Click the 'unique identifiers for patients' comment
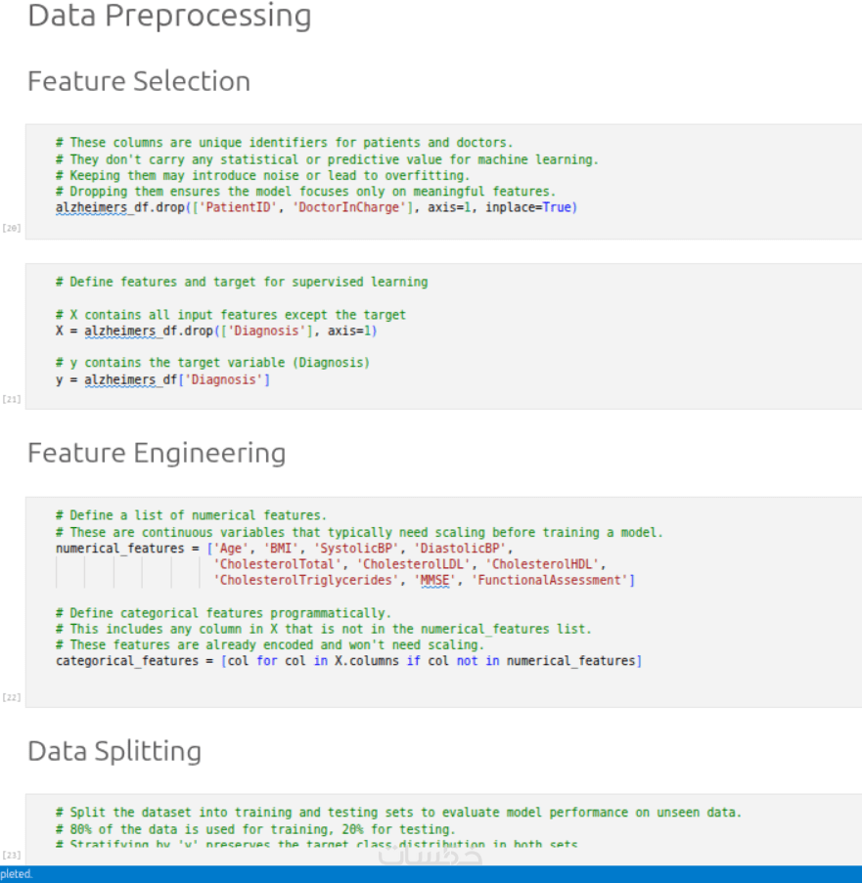The height and width of the screenshot is (883, 862). [291, 143]
